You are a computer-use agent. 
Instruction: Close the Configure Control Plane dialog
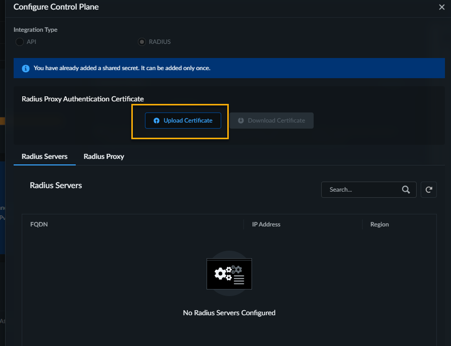pos(441,7)
